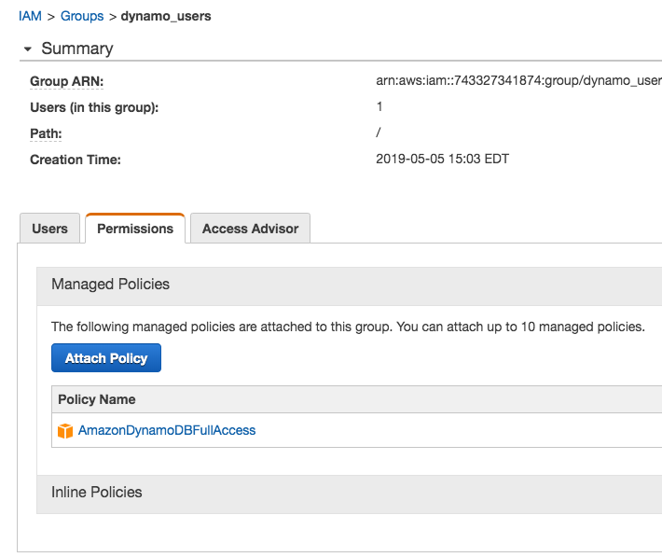Open the Groups breadcrumb link
662x557 pixels.
click(82, 16)
